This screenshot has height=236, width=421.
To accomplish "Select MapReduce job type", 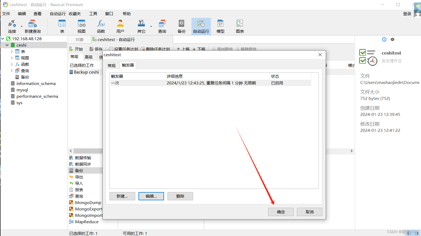I will (x=84, y=222).
